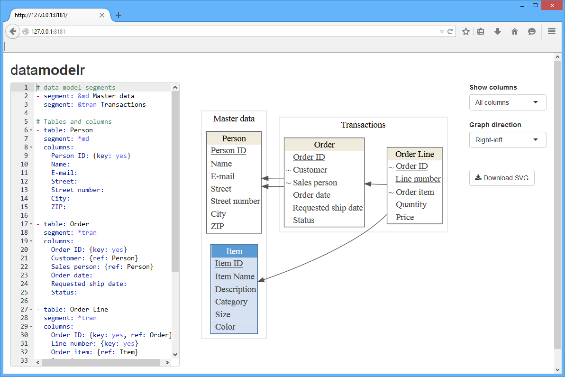The height and width of the screenshot is (377, 565).
Task: Click the editor horizontal scroll left arrow
Action: [38, 363]
